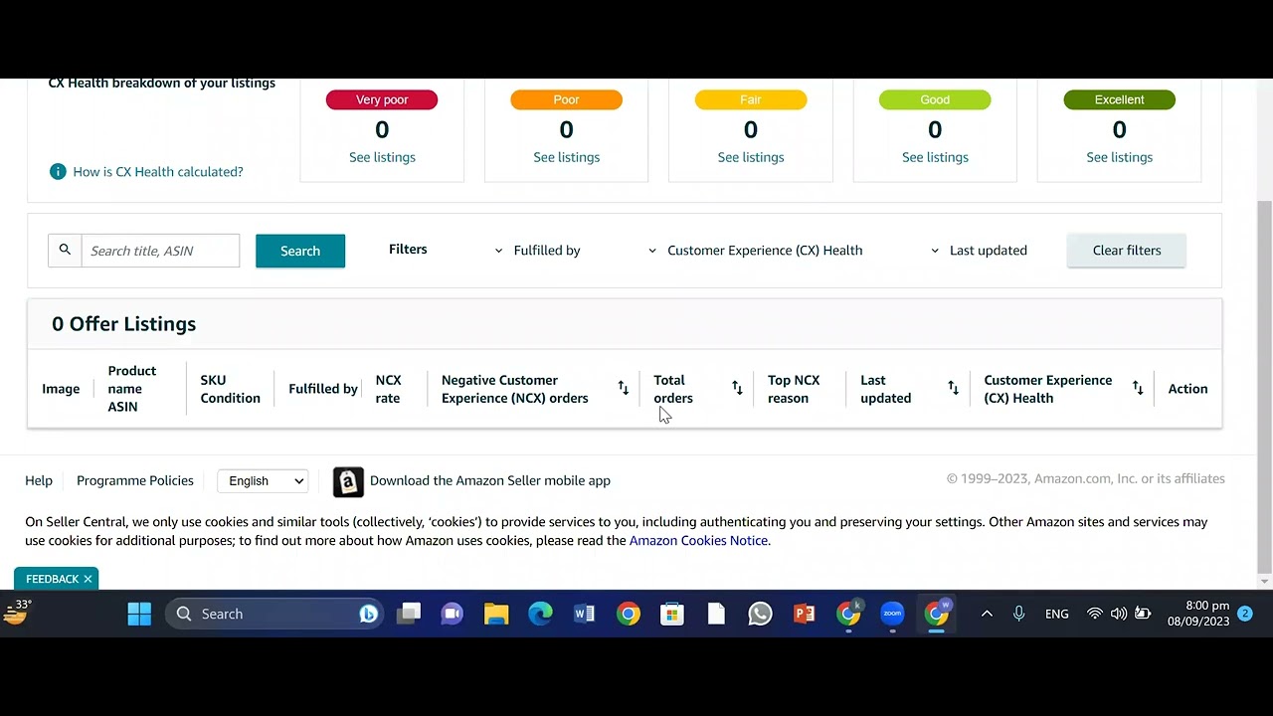The height and width of the screenshot is (716, 1273).
Task: Open Programme Policies link
Action: tap(135, 480)
